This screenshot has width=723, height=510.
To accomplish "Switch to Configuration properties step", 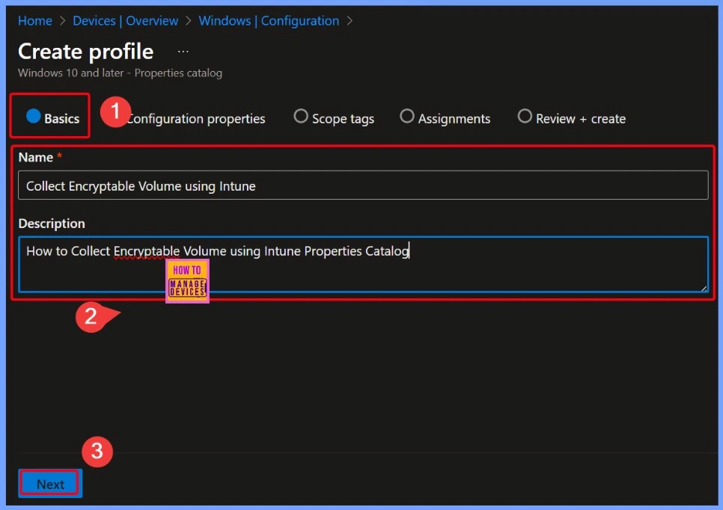I will point(195,119).
